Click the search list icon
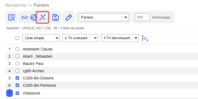Screen dimensions: 198x99 coord(12,17)
